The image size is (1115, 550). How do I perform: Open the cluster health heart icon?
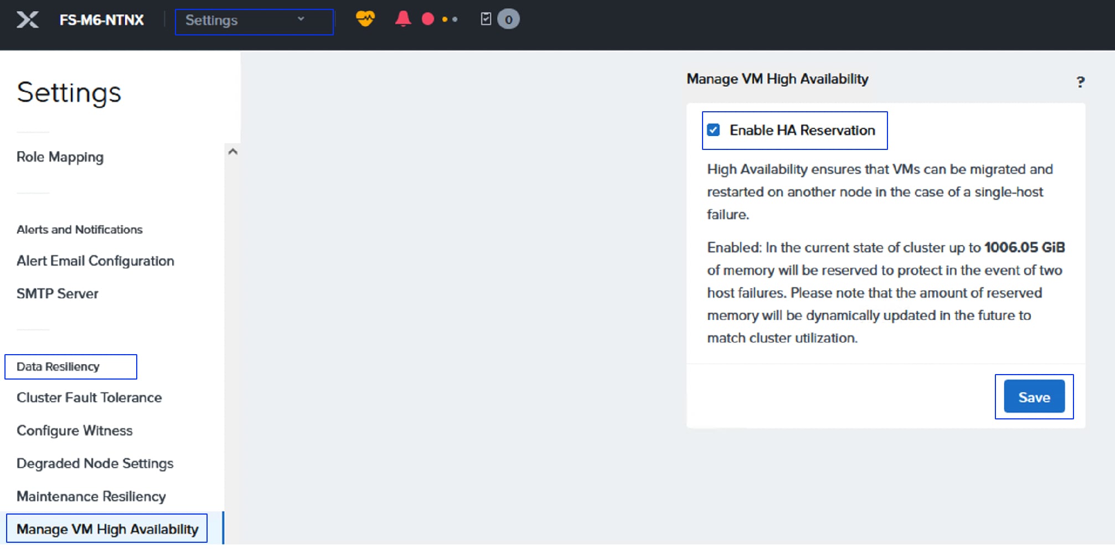click(x=366, y=19)
